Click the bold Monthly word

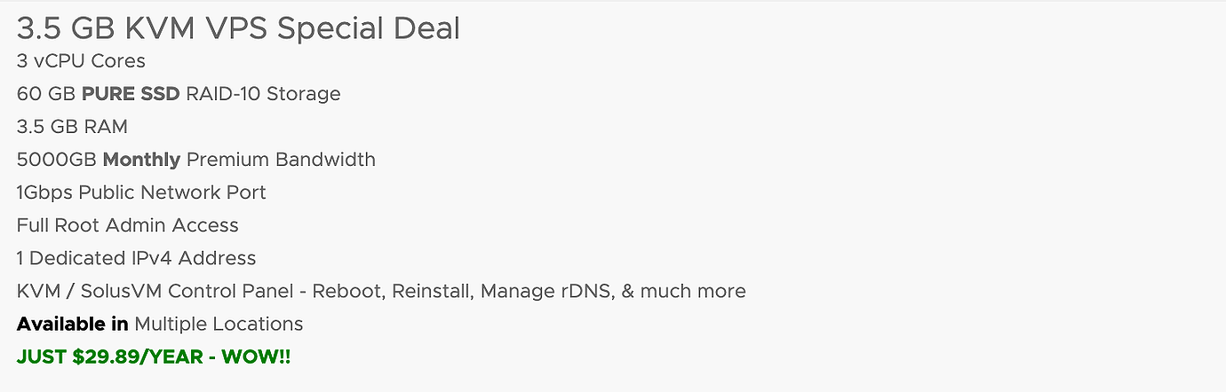pos(141,160)
